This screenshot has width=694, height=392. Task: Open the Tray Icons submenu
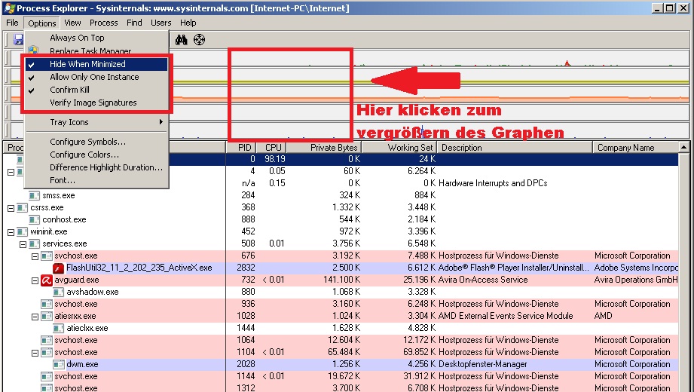(96, 122)
